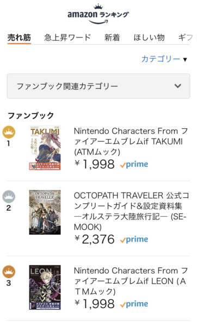Click the chevron in the category box
Image resolution: width=197 pixels, height=326 pixels.
[177, 86]
